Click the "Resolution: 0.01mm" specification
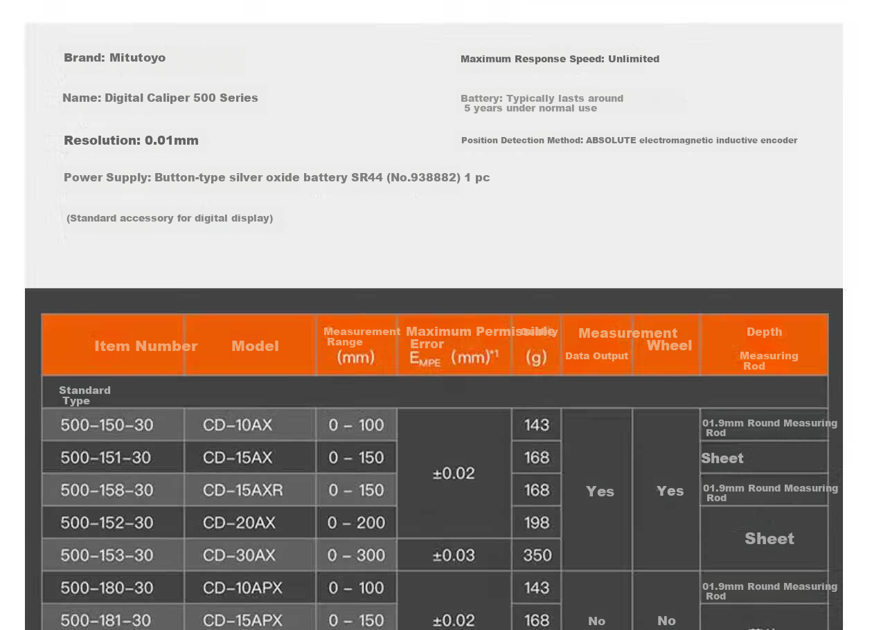 point(131,141)
